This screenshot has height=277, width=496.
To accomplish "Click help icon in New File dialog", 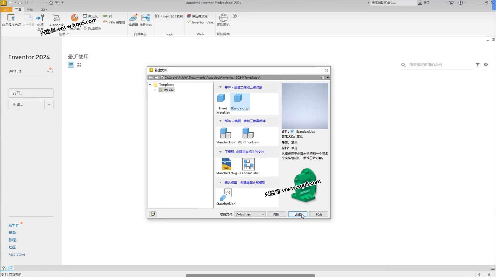I will 153,214.
